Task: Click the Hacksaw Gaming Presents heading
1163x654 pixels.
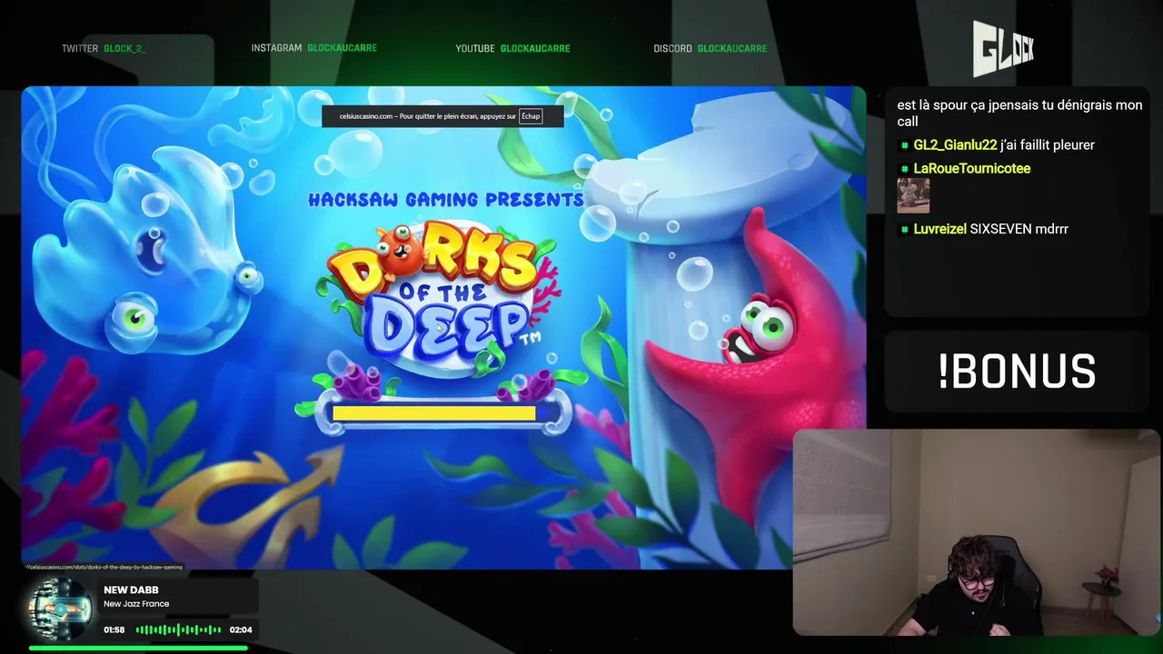Action: [x=445, y=200]
